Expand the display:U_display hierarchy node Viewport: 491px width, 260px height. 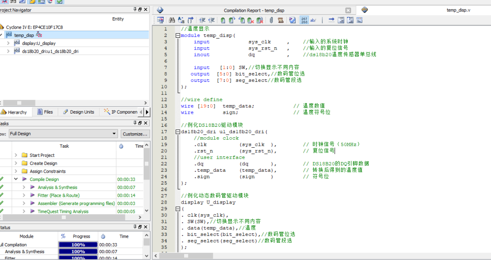[x=8, y=43]
